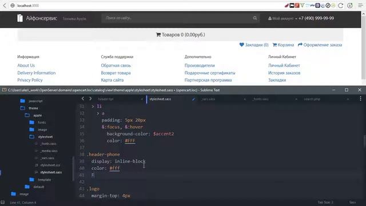The height and width of the screenshot is (206, 366).
Task: Open the Карта сайта link
Action: [x=112, y=80]
